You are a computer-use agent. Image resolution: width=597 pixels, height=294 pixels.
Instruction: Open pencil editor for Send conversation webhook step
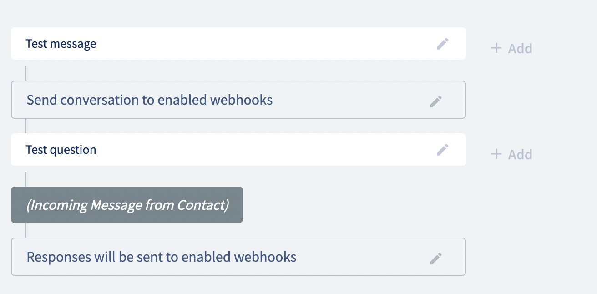(436, 101)
